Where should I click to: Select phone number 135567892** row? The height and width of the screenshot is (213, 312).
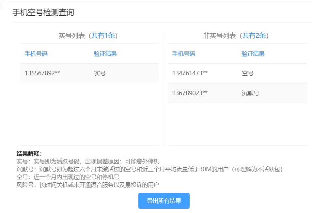pos(42,73)
